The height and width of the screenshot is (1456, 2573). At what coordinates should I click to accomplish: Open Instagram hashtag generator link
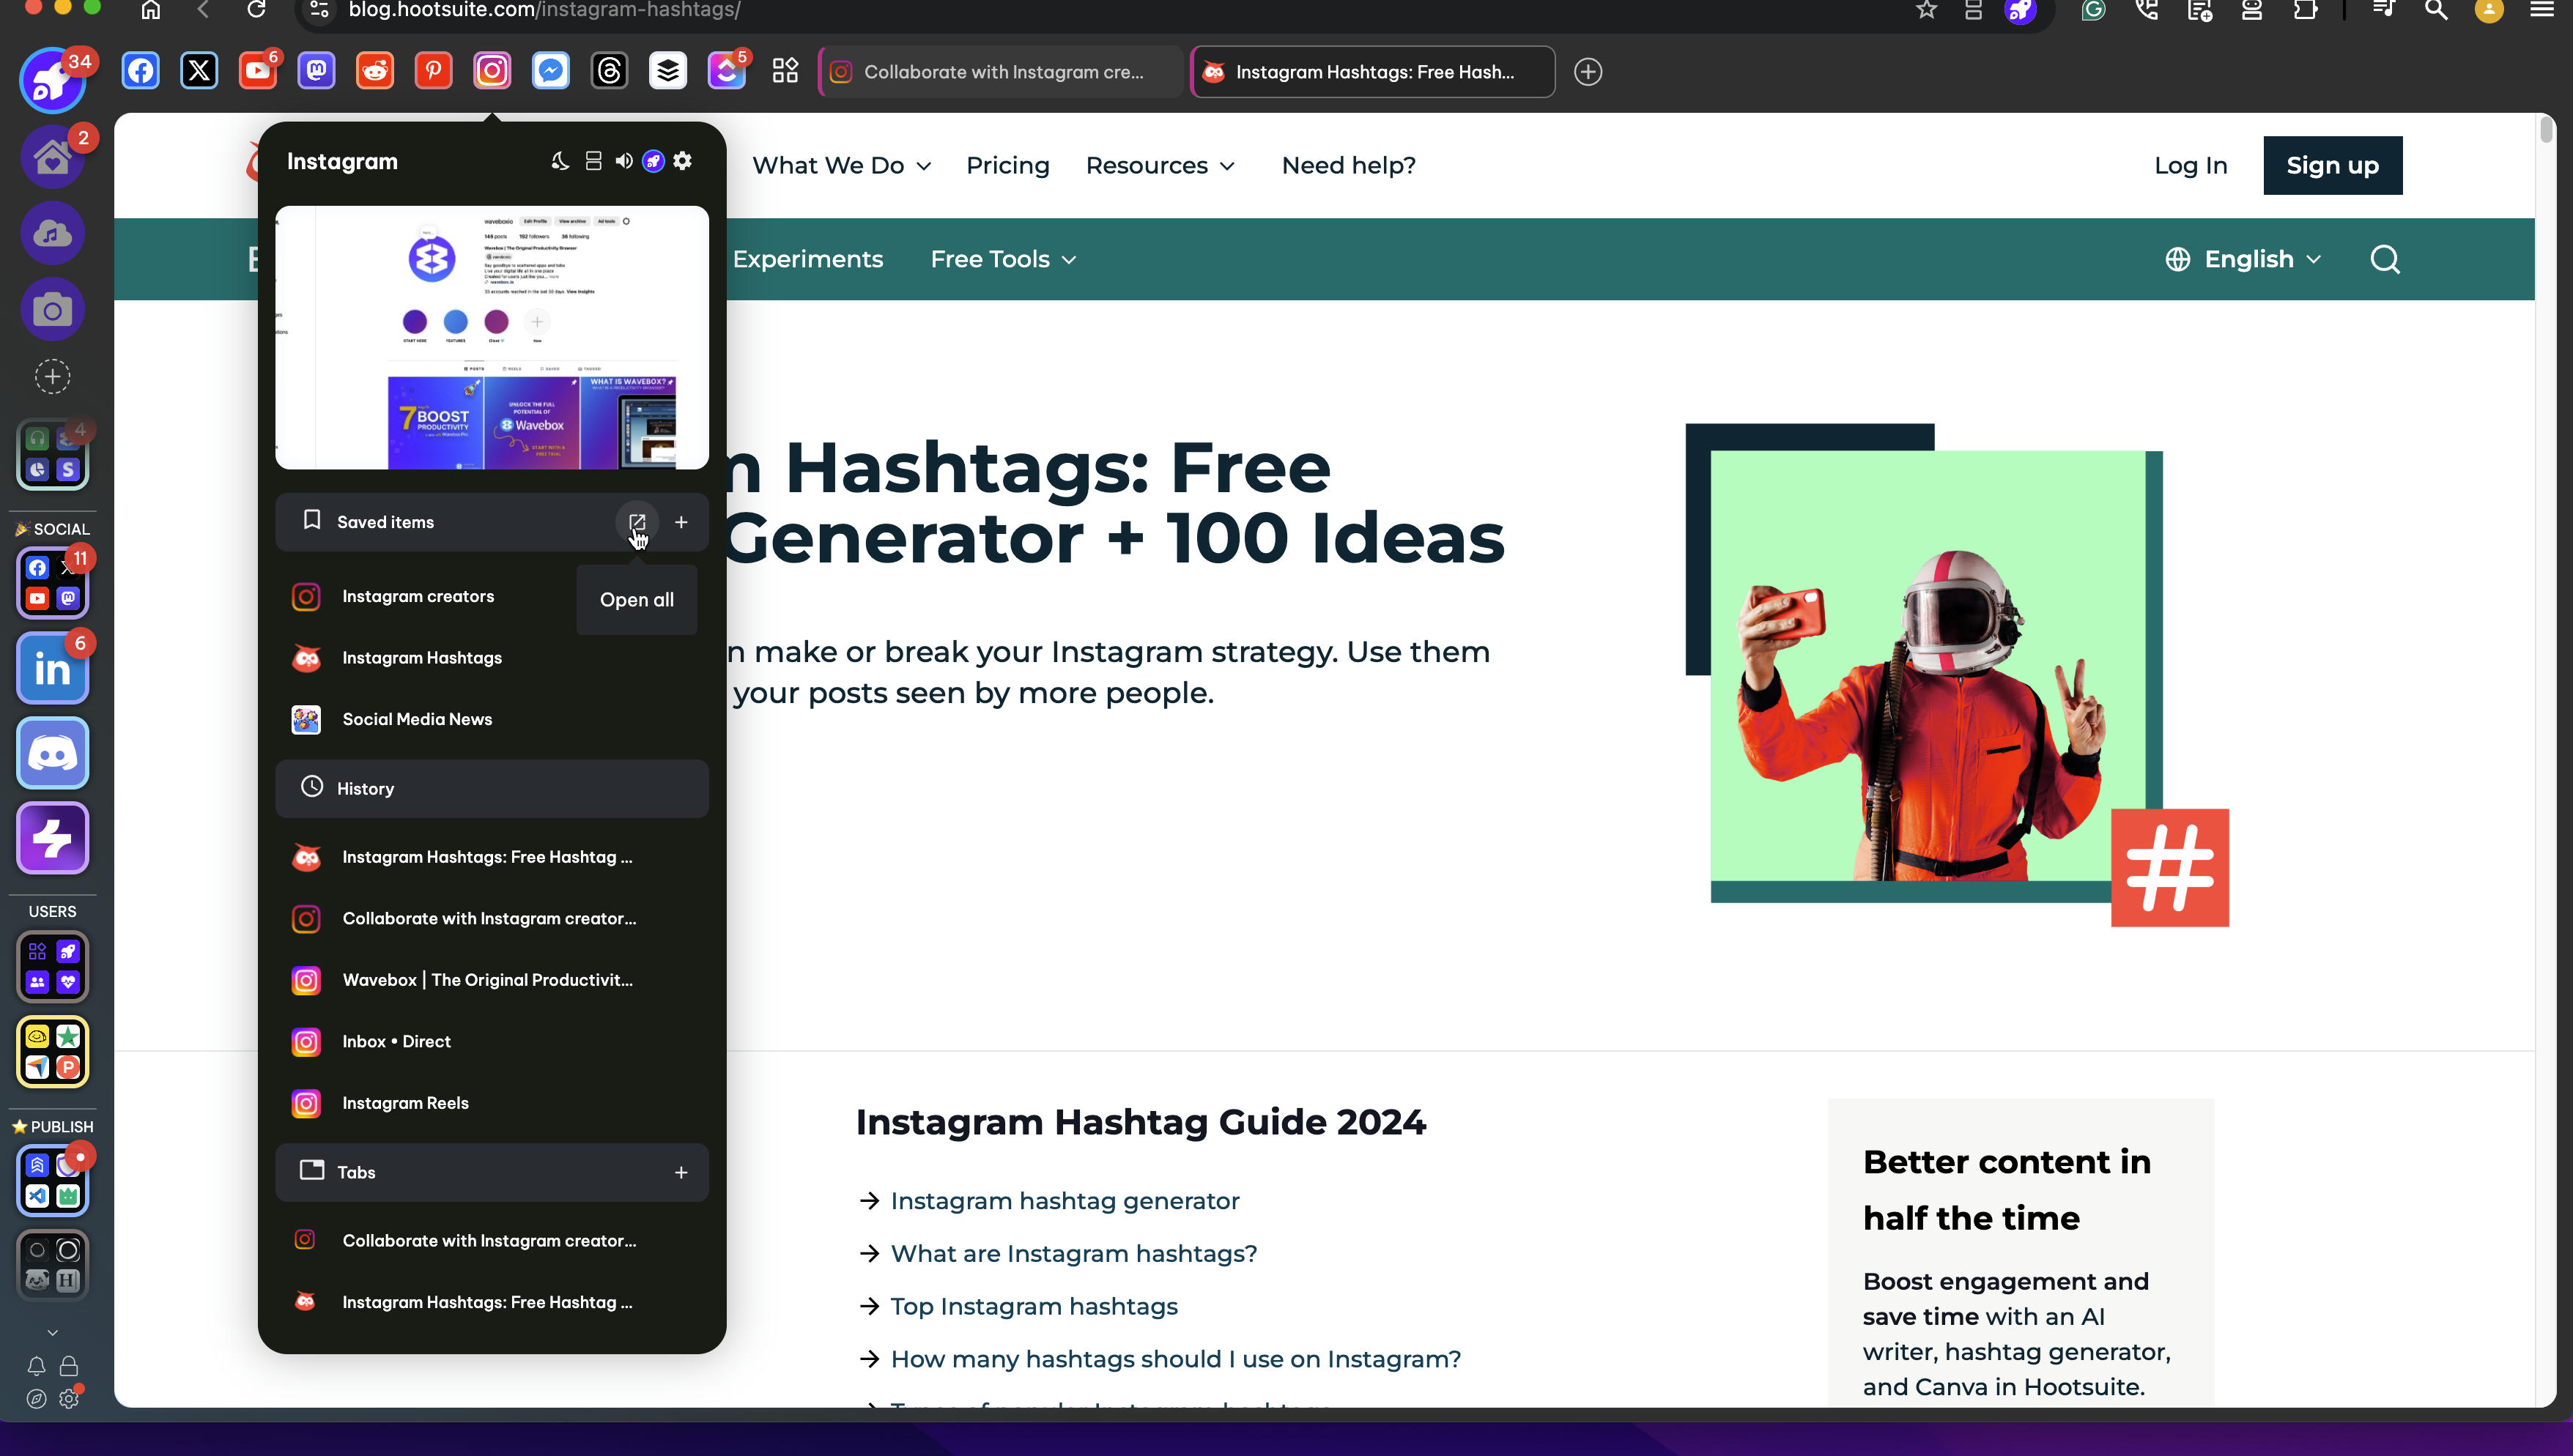pyautogui.click(x=1064, y=1201)
